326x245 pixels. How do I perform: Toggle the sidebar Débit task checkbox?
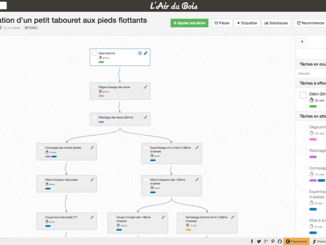click(303, 95)
